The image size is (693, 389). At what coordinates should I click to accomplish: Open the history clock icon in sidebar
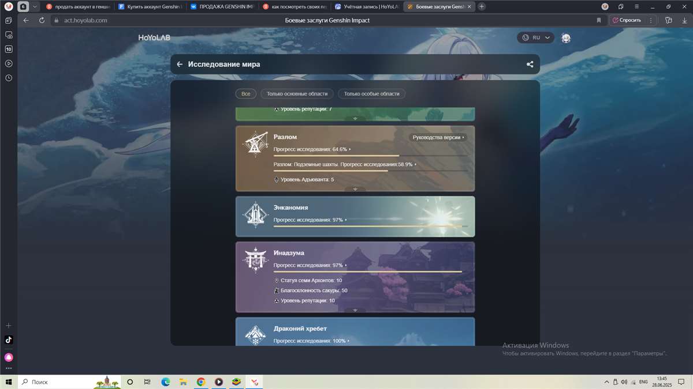tap(9, 78)
